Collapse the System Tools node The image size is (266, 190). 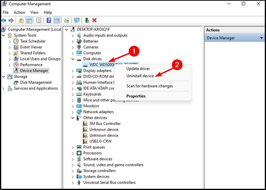point(3,36)
